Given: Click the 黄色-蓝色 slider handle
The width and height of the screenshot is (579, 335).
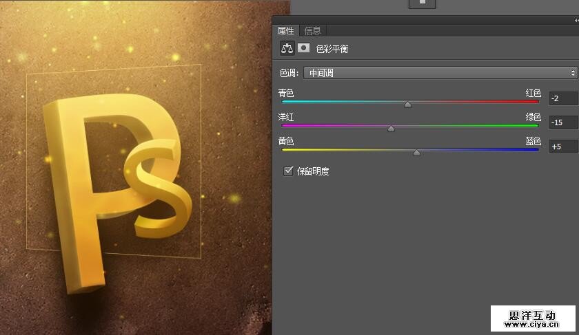Looking at the screenshot, I should [x=416, y=153].
